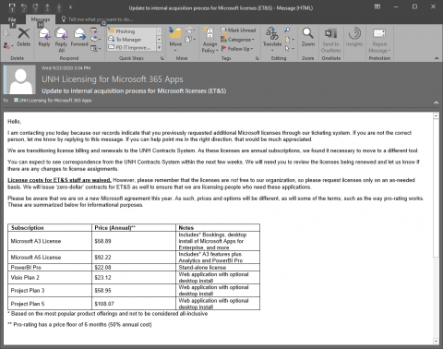Click the 'Subscription' table header
Screen dimensions: 443x349
pyautogui.click(x=50, y=227)
